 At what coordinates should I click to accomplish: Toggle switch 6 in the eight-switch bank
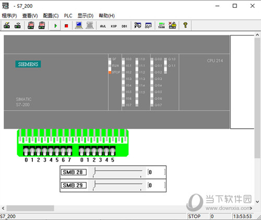pyautogui.click(x=63, y=151)
